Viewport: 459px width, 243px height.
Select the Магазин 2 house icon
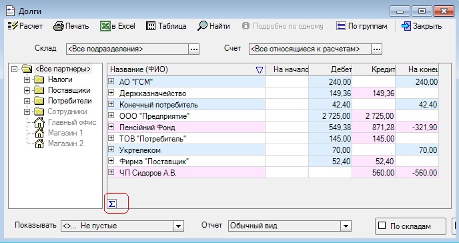(39, 144)
